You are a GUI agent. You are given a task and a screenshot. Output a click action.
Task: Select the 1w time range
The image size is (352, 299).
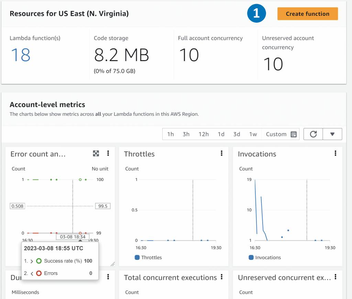[x=253, y=134]
